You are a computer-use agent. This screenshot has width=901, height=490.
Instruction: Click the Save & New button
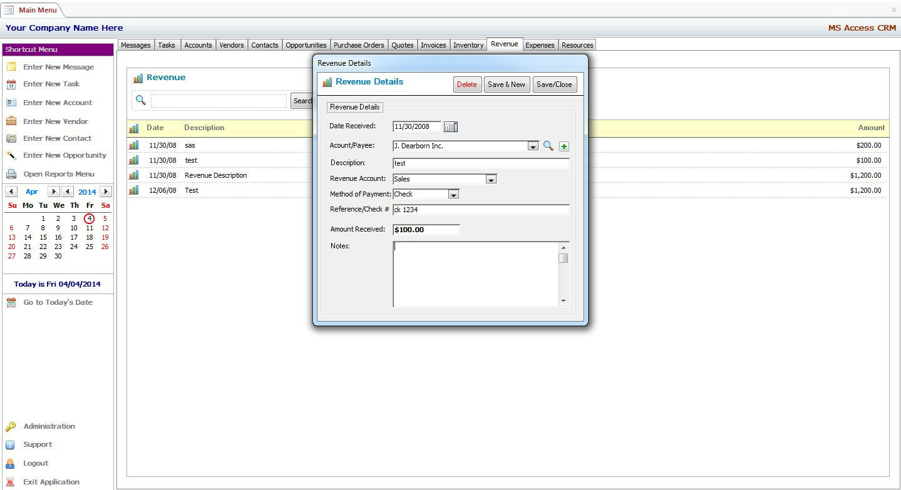(x=507, y=84)
